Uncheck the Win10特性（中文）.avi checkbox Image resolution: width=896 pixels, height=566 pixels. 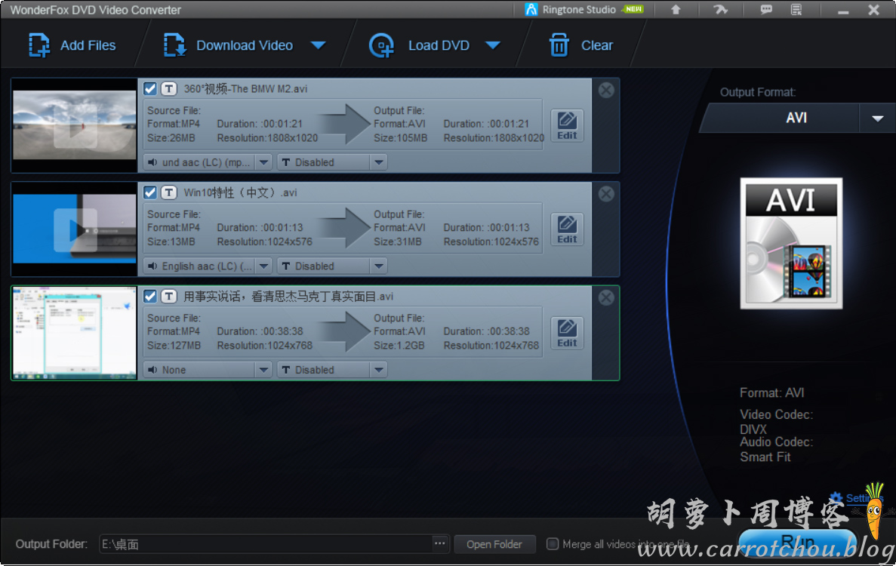(149, 192)
